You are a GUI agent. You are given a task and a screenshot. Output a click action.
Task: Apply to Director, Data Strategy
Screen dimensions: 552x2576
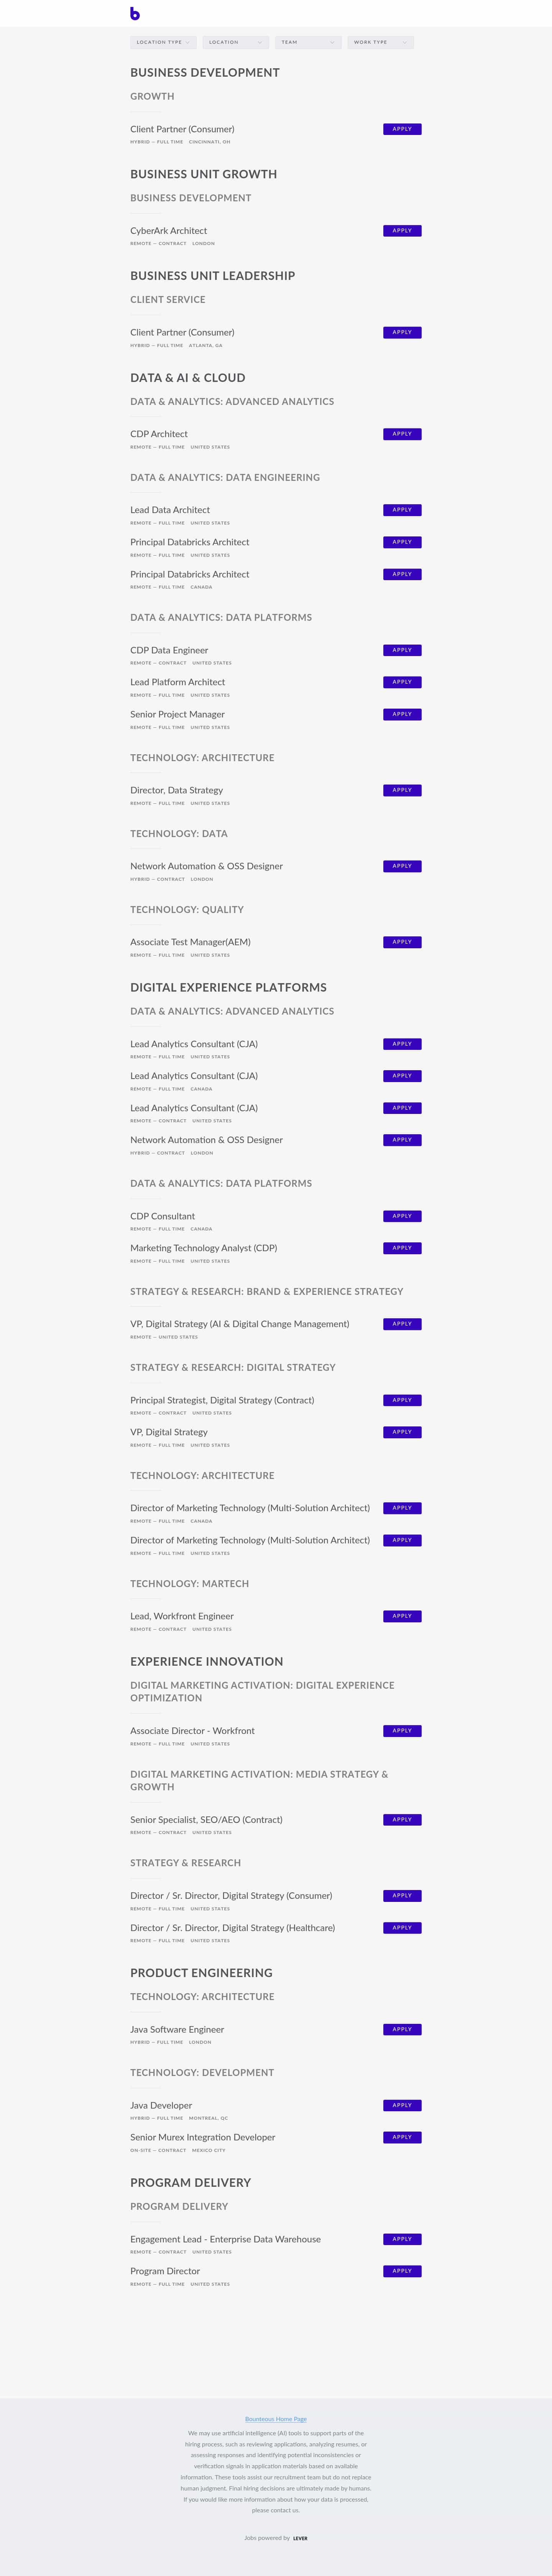[402, 790]
